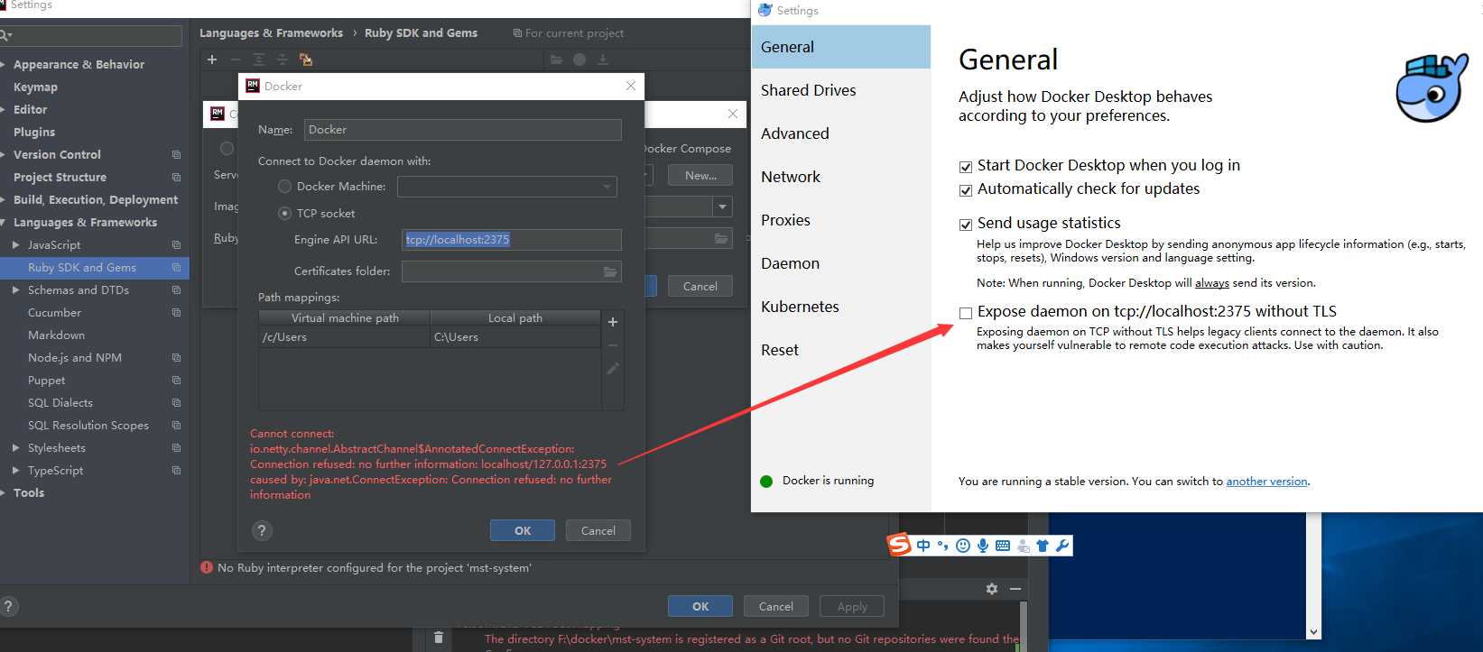Click the Sogou voice input microphone
This screenshot has height=652, width=1483.
click(x=983, y=546)
